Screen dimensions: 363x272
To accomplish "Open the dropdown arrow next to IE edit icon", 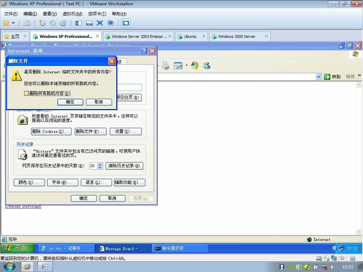I will [x=186, y=66].
